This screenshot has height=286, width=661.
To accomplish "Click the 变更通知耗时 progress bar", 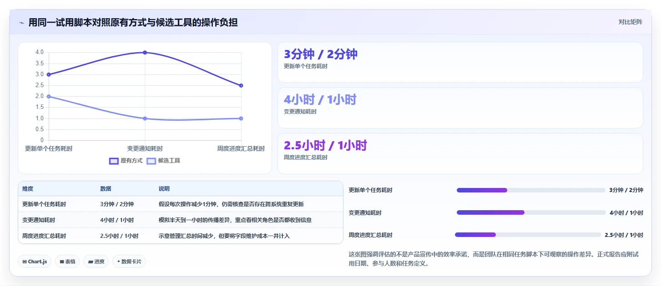I will [x=531, y=212].
